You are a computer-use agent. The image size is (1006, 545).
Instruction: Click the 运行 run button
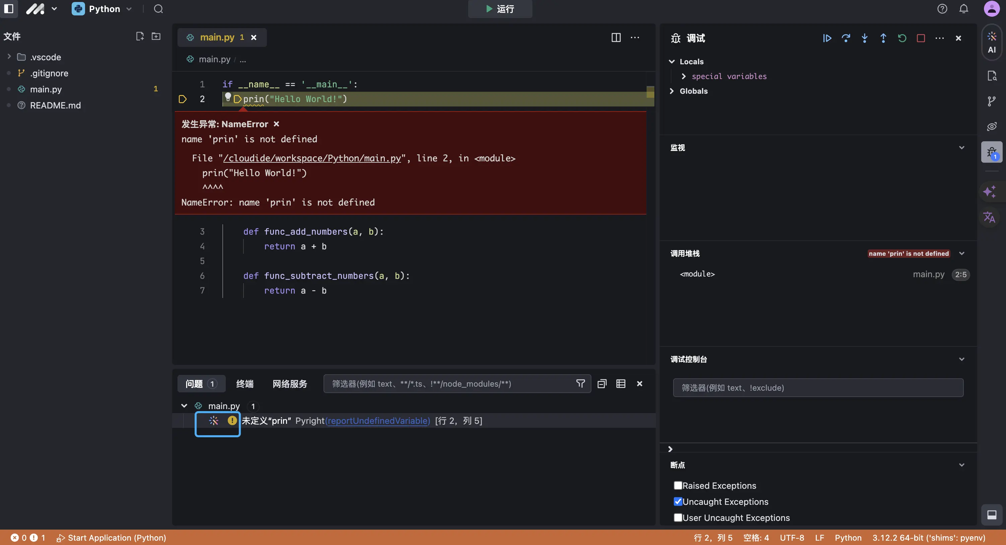click(x=500, y=9)
